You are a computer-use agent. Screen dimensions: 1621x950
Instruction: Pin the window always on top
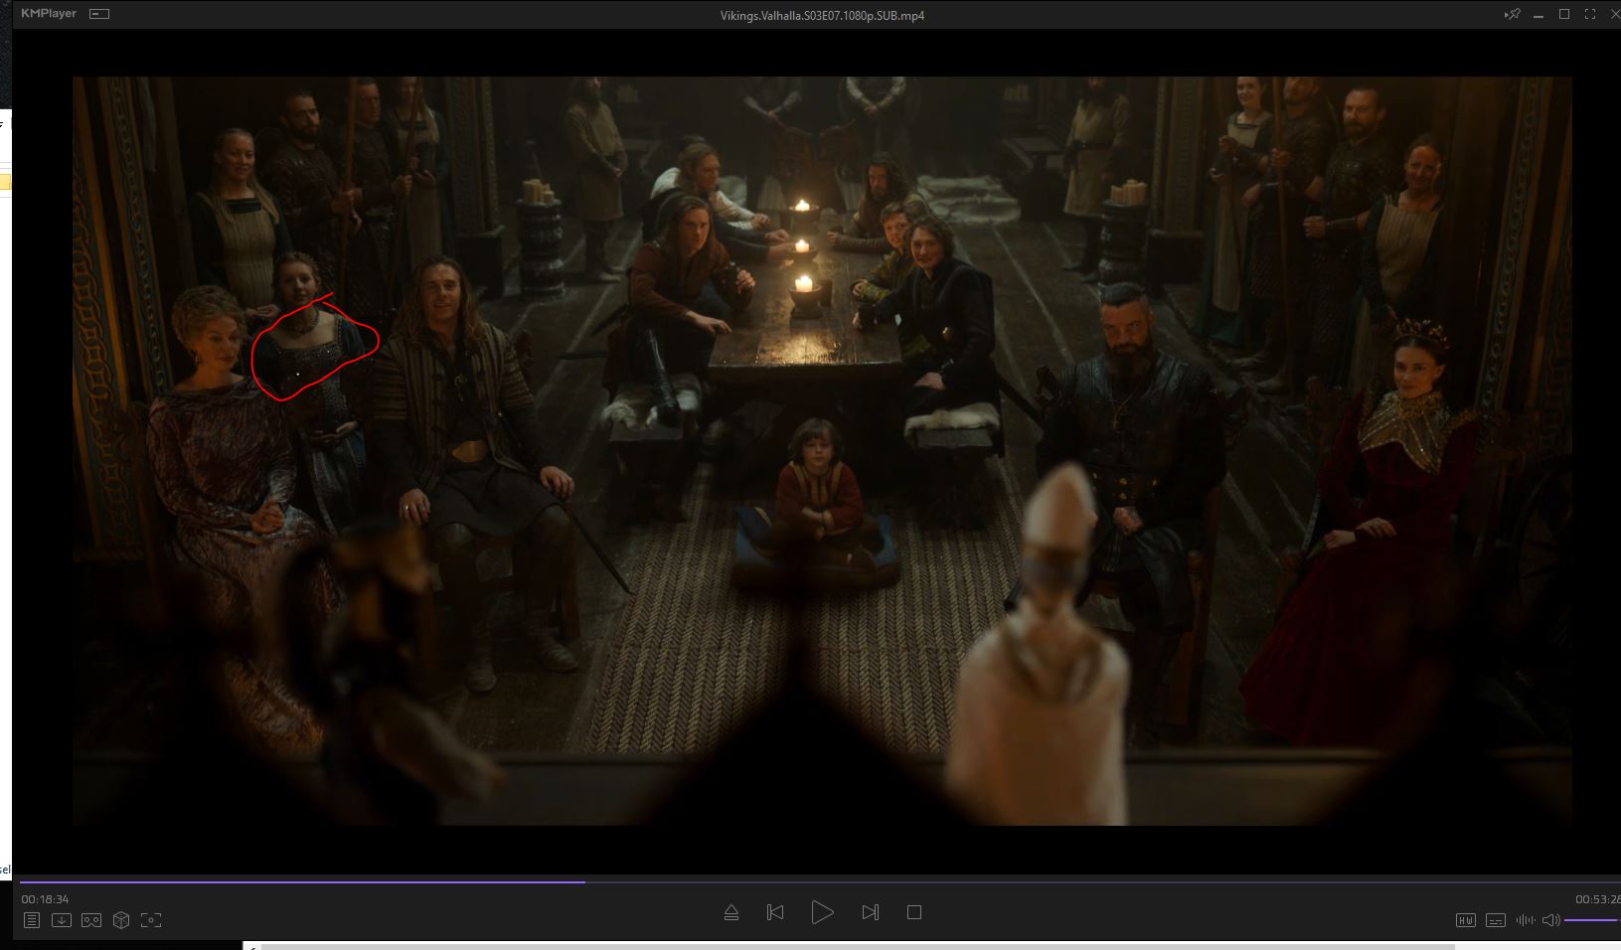[x=1512, y=15]
